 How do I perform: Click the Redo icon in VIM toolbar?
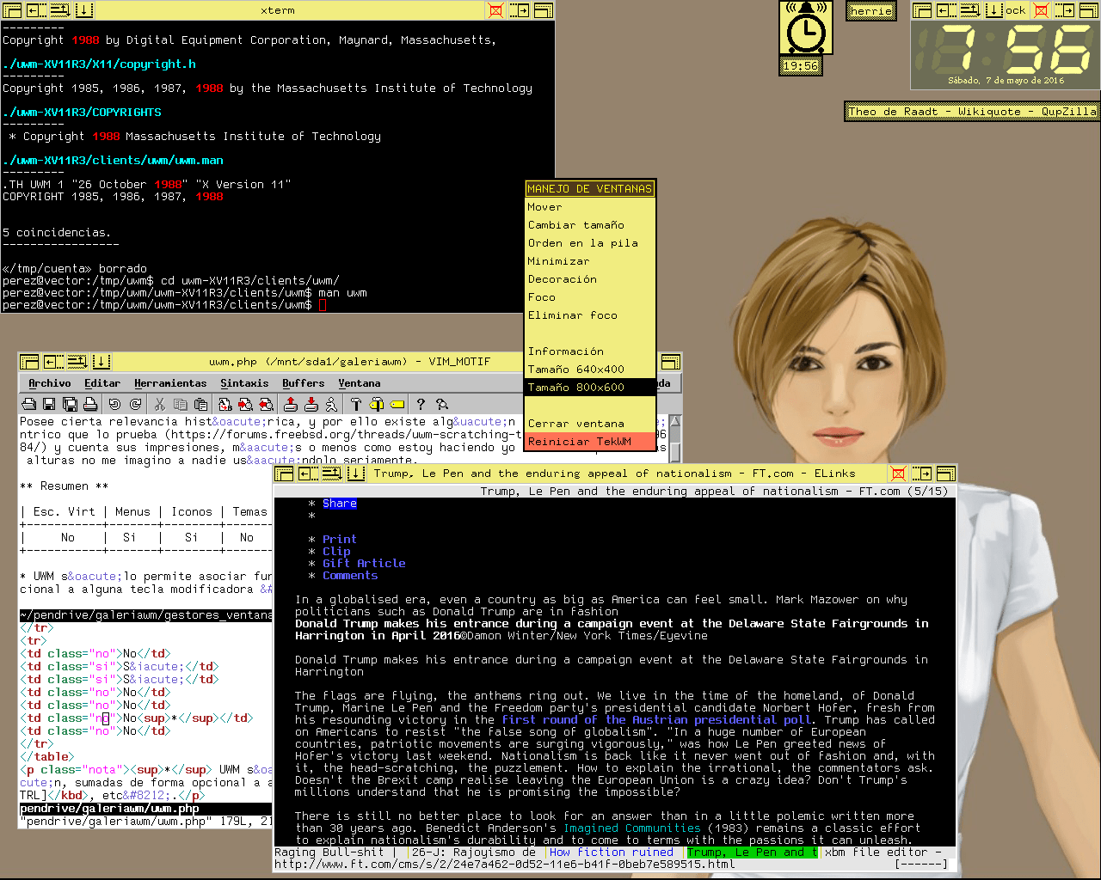click(x=135, y=404)
